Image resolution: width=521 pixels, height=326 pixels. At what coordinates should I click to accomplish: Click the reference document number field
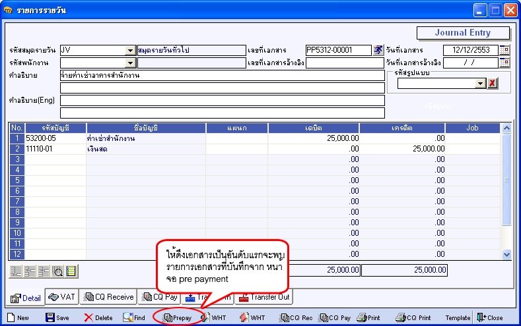345,63
